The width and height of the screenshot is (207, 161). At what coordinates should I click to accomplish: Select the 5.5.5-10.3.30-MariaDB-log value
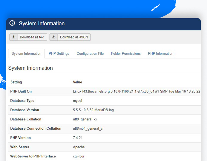click(x=93, y=110)
